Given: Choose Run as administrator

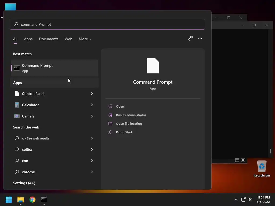Looking at the screenshot, I should pos(131,115).
